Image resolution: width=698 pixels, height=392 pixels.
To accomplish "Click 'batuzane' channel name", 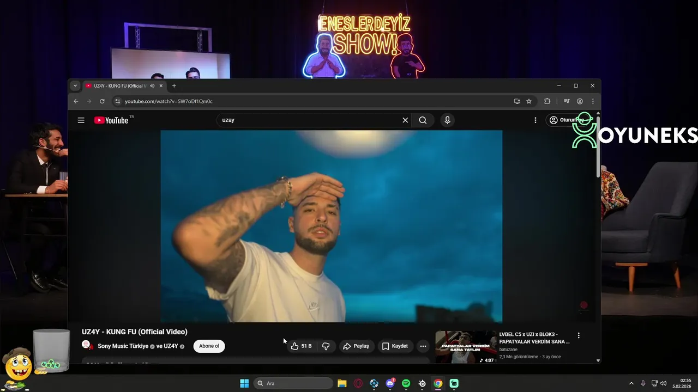I will click(509, 350).
